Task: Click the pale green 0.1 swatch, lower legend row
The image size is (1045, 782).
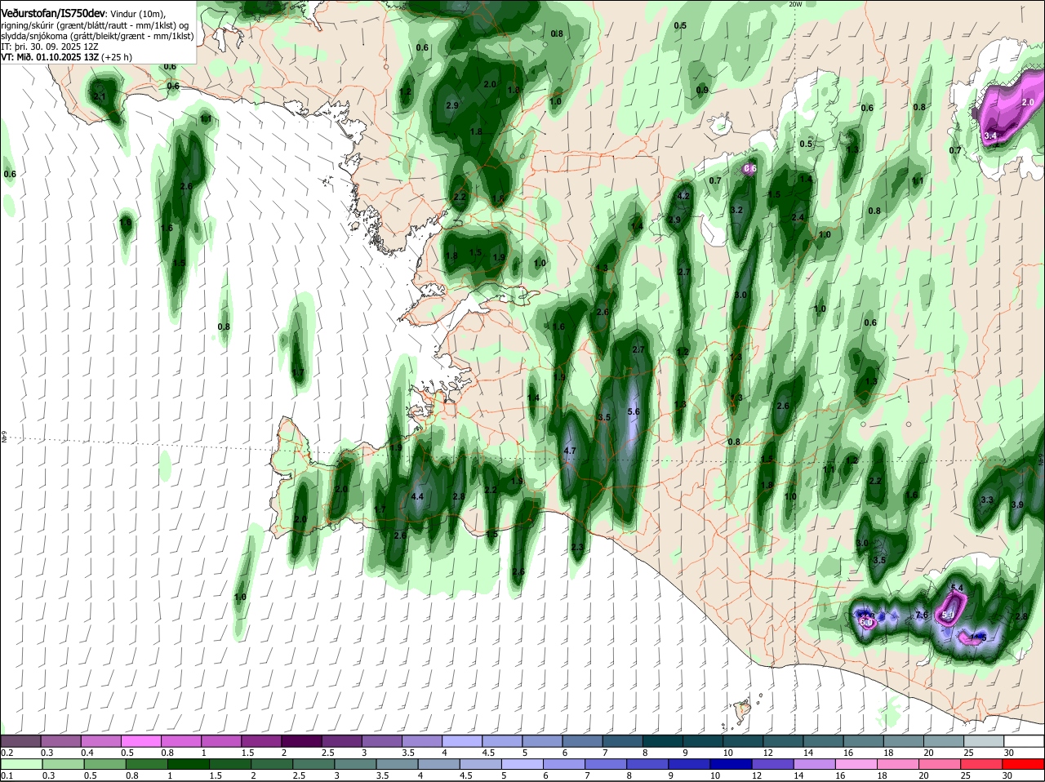Action: (x=20, y=764)
